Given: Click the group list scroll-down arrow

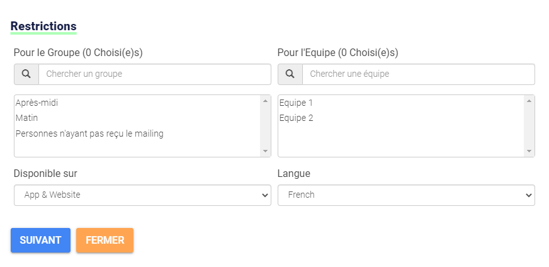Looking at the screenshot, I should click(x=265, y=151).
